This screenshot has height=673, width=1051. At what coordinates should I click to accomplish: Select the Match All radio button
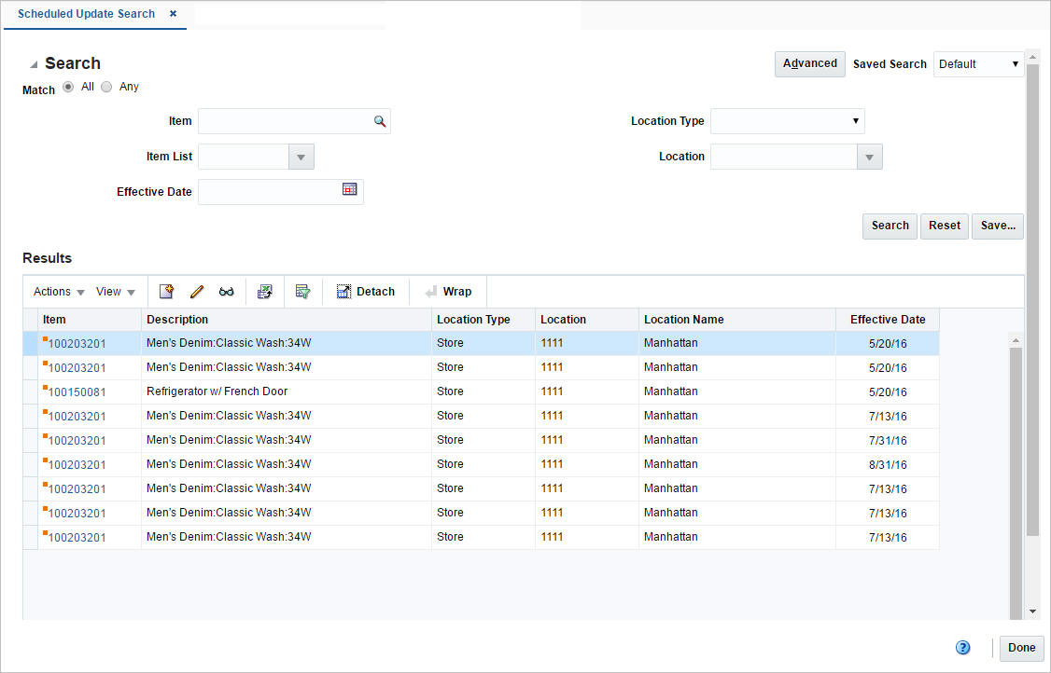point(68,86)
